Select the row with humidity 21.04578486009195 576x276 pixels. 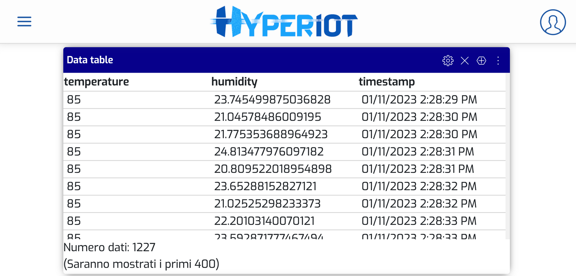tap(267, 117)
